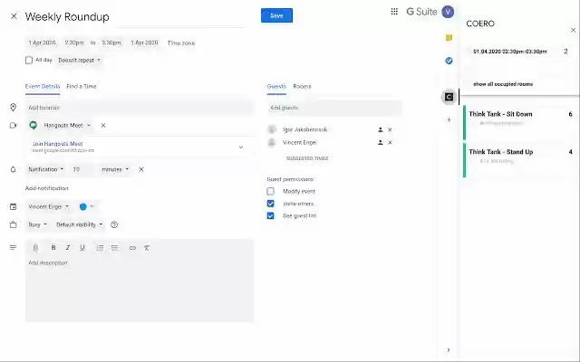580x362 pixels.
Task: Select the COERO add-on icon
Action: coord(449,97)
